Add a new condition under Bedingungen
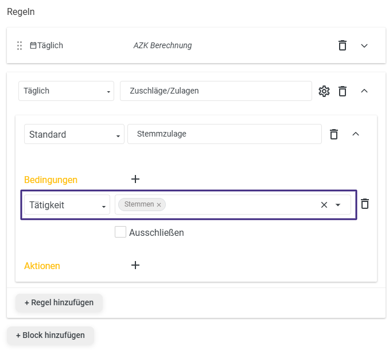Viewport: 389px width, 350px height. point(135,179)
